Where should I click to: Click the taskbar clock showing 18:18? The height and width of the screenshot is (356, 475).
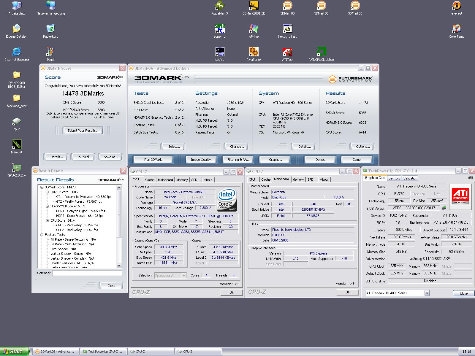tap(467, 352)
